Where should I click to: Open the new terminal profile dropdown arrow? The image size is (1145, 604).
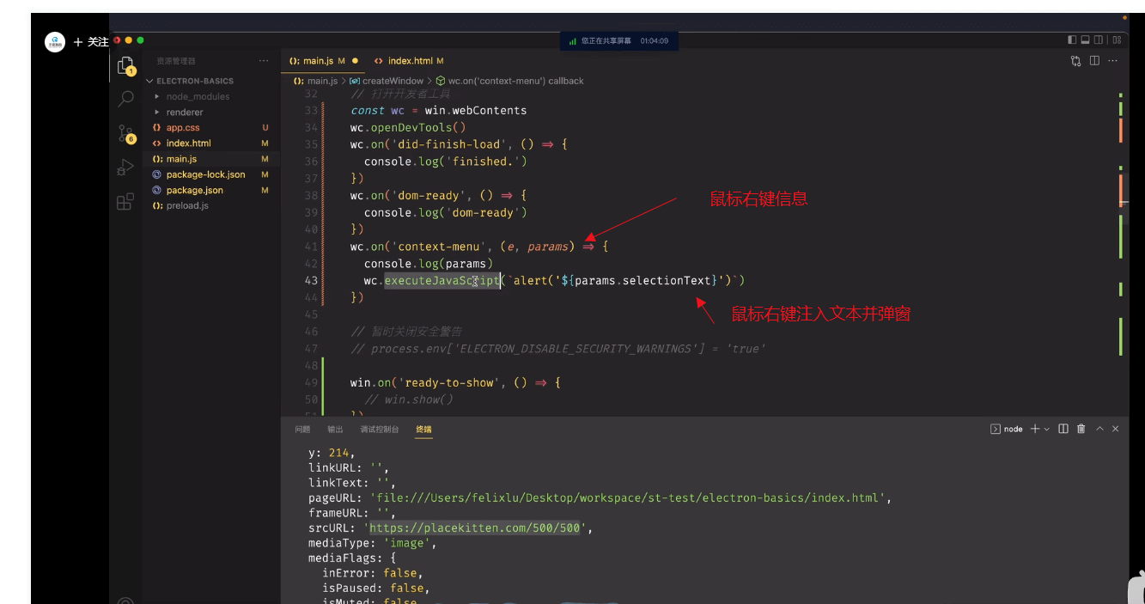[1046, 429]
